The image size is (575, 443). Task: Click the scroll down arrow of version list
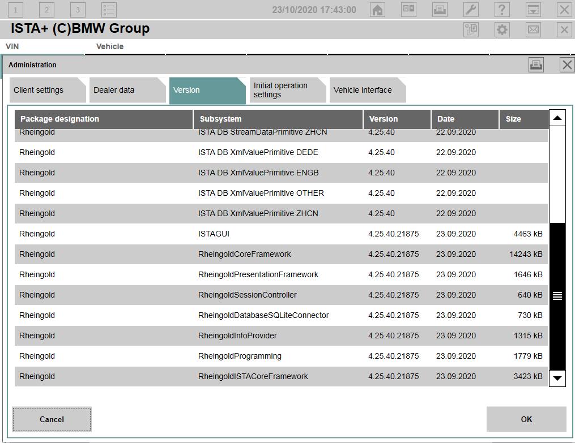[557, 378]
